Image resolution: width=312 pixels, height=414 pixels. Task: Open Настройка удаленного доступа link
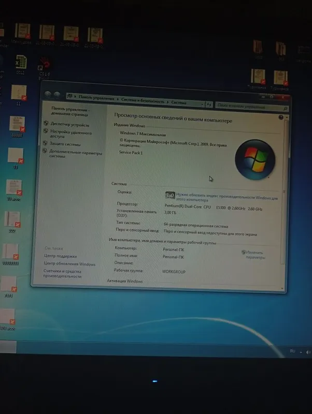tap(71, 134)
